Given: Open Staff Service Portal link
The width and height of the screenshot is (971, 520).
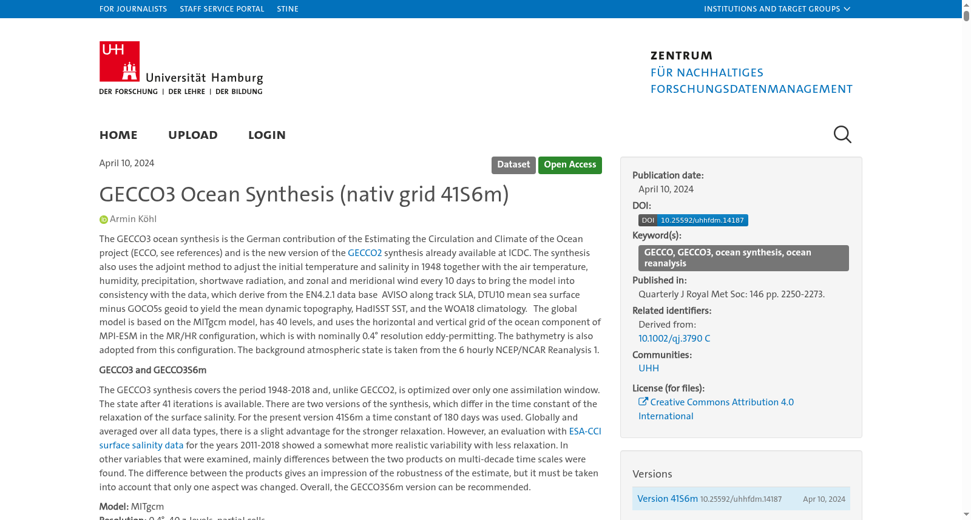Looking at the screenshot, I should pos(222,9).
